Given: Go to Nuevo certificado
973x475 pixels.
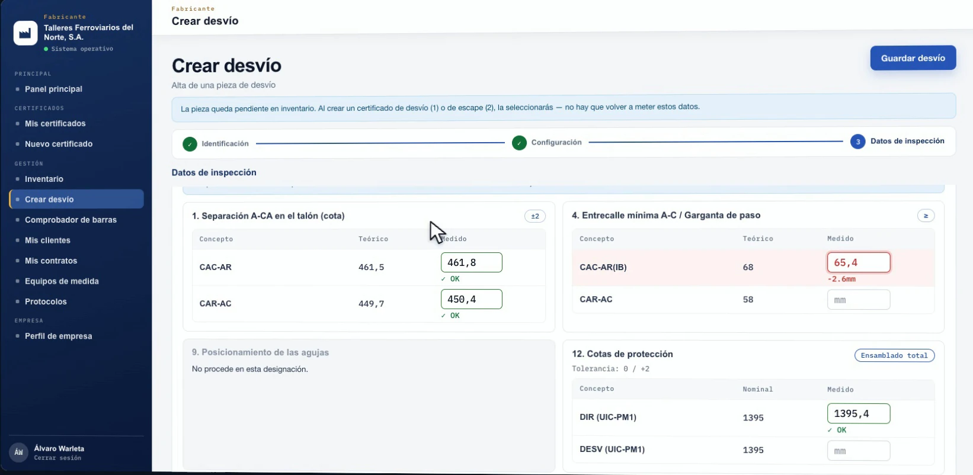Looking at the screenshot, I should (x=59, y=144).
